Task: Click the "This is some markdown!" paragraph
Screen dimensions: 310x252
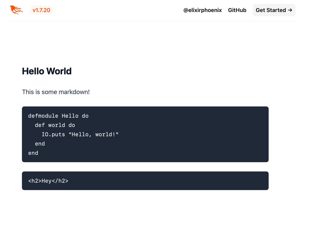Action: pyautogui.click(x=56, y=92)
